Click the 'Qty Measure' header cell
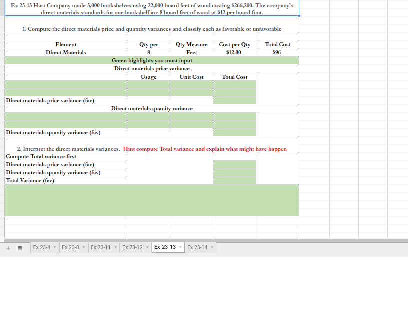The width and height of the screenshot is (408, 316). click(x=192, y=44)
